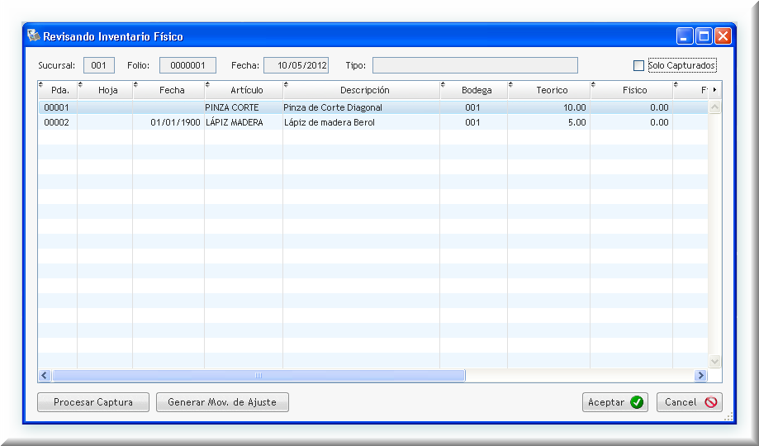Confirm with the Aceptar button

pyautogui.click(x=614, y=402)
